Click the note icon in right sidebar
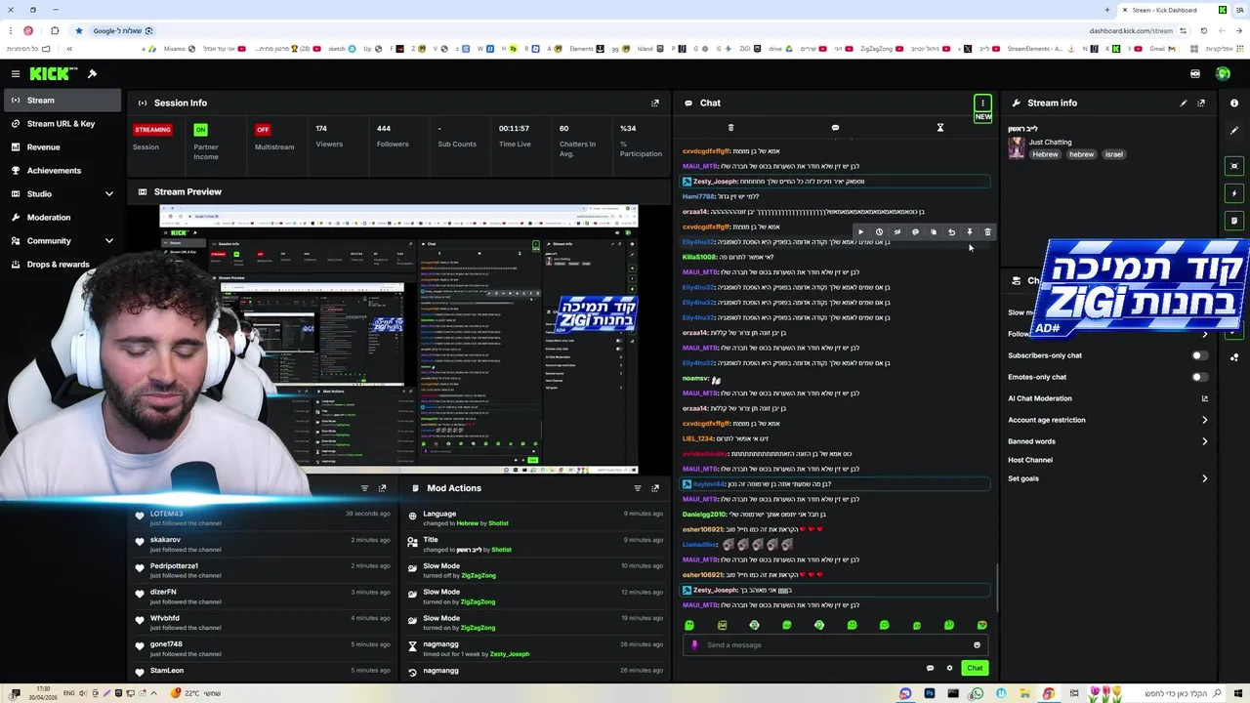Viewport: 1250px width, 703px height. (x=1234, y=221)
